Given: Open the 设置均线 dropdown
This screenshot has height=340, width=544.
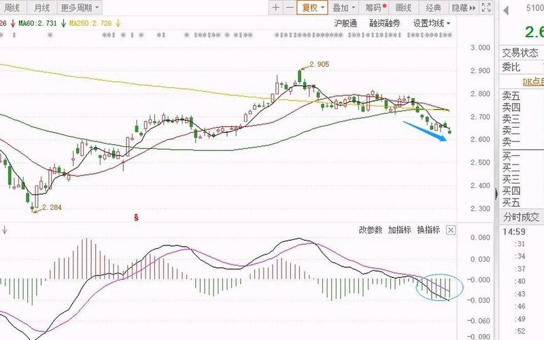Looking at the screenshot, I should pos(432,23).
